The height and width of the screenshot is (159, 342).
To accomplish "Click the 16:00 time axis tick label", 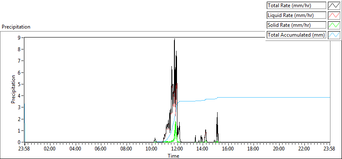I will (228, 149).
